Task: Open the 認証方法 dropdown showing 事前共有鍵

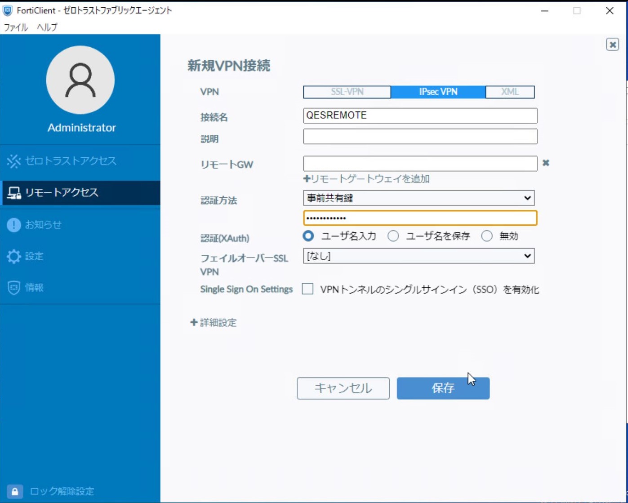Action: (419, 198)
